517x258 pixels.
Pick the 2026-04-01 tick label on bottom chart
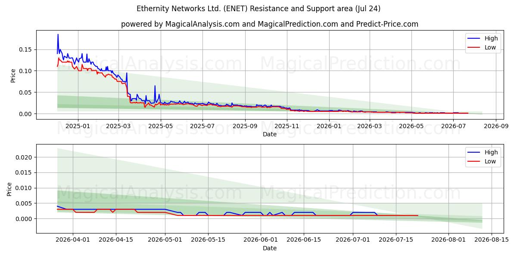click(73, 240)
